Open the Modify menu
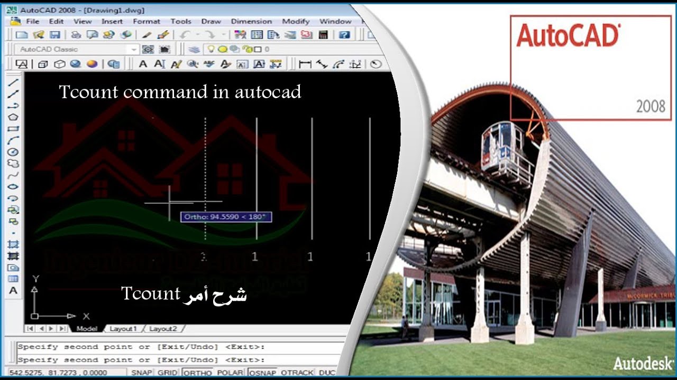677x380 pixels. point(296,21)
